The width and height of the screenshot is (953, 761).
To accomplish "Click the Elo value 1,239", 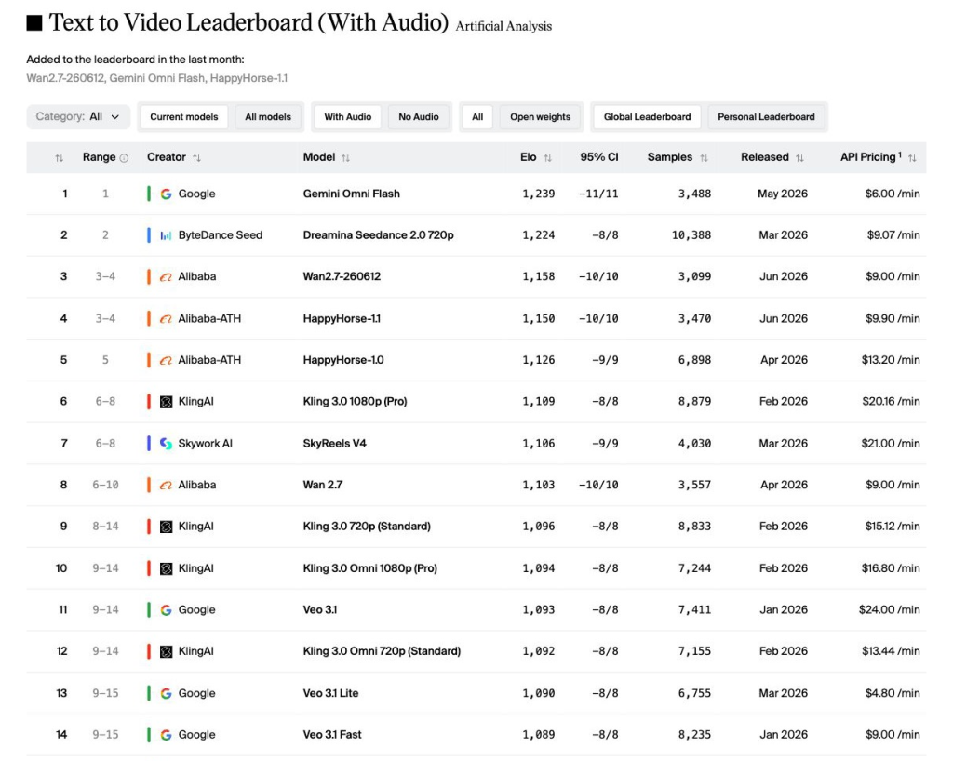I will click(x=539, y=194).
